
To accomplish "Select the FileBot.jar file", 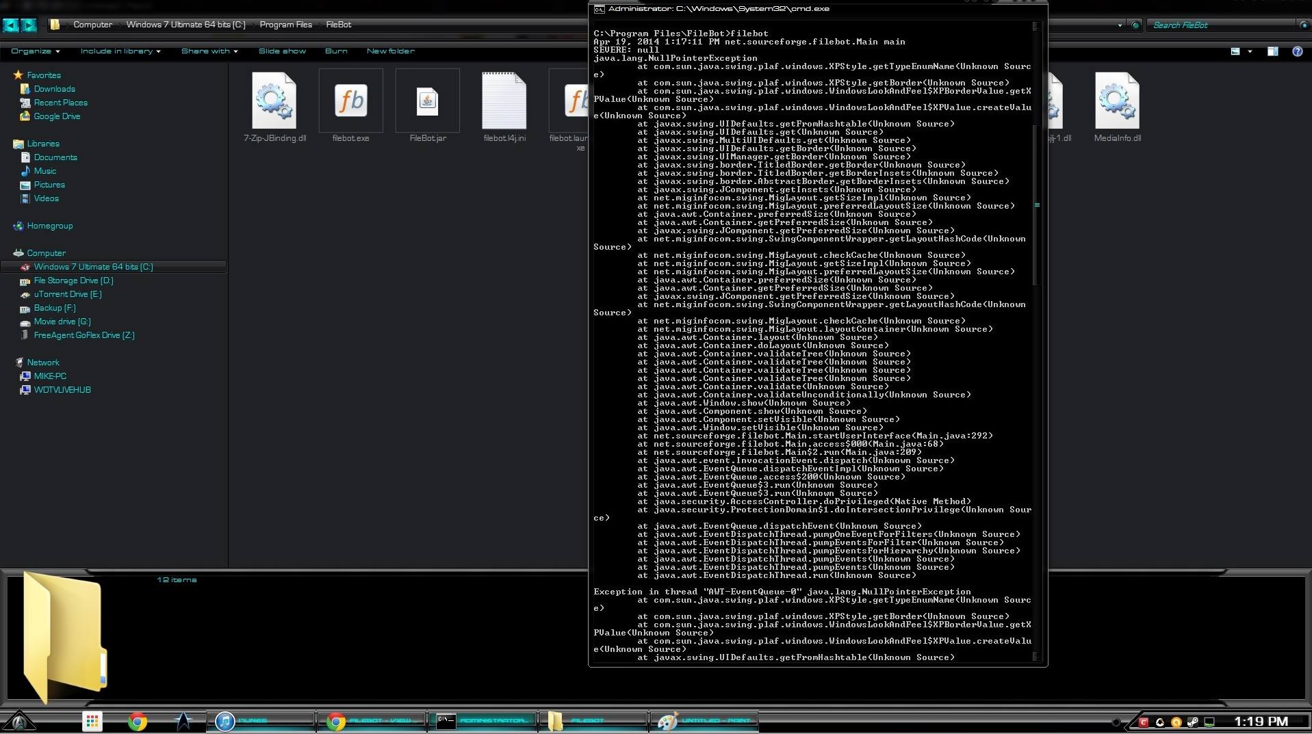I will tap(427, 101).
